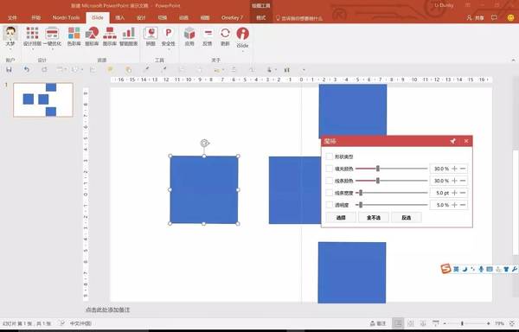The image size is (519, 332).
Task: Pin the 魔棒 dialog with pushpin icon
Action: point(452,141)
